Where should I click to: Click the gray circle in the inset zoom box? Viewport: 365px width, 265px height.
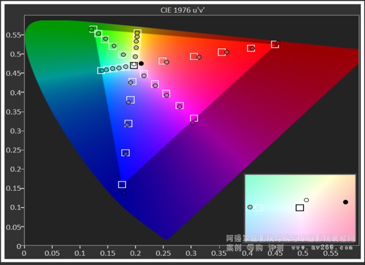250,207
